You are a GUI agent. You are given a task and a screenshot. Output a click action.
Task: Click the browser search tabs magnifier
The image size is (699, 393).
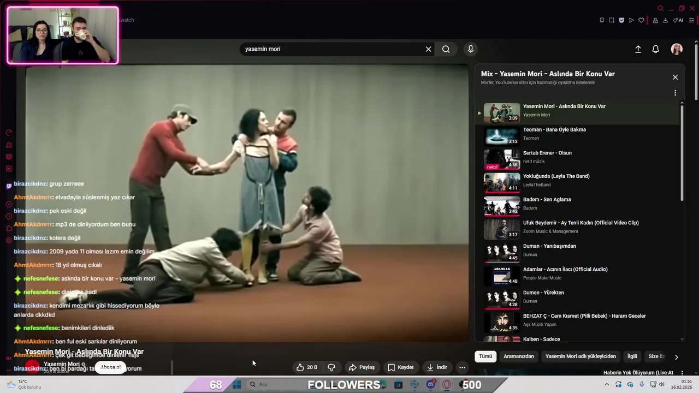pos(661,8)
